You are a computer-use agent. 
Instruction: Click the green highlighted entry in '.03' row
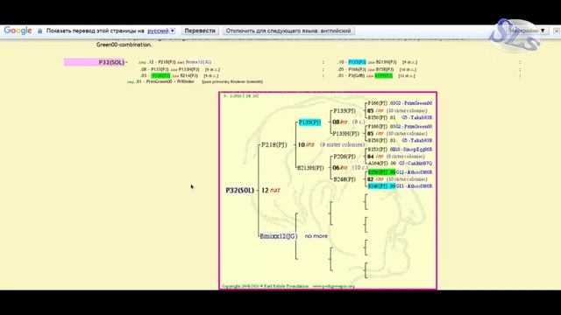(x=160, y=76)
